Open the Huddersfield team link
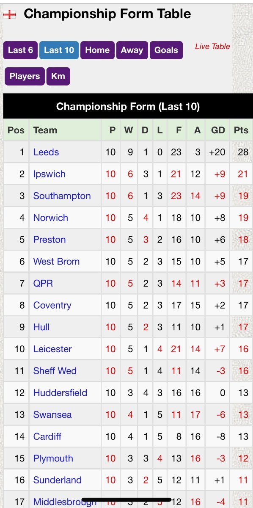The image size is (253, 508). [x=60, y=392]
